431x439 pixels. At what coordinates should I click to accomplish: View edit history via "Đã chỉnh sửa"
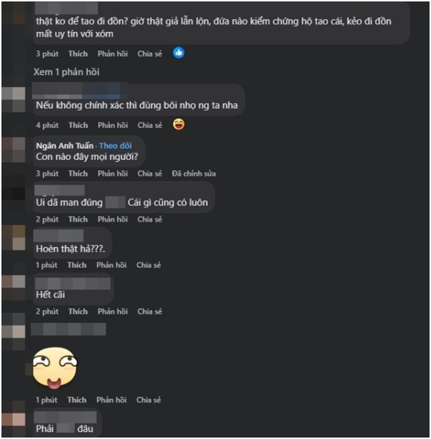[x=193, y=174]
